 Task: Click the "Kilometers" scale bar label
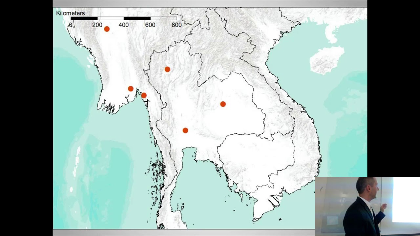point(71,13)
